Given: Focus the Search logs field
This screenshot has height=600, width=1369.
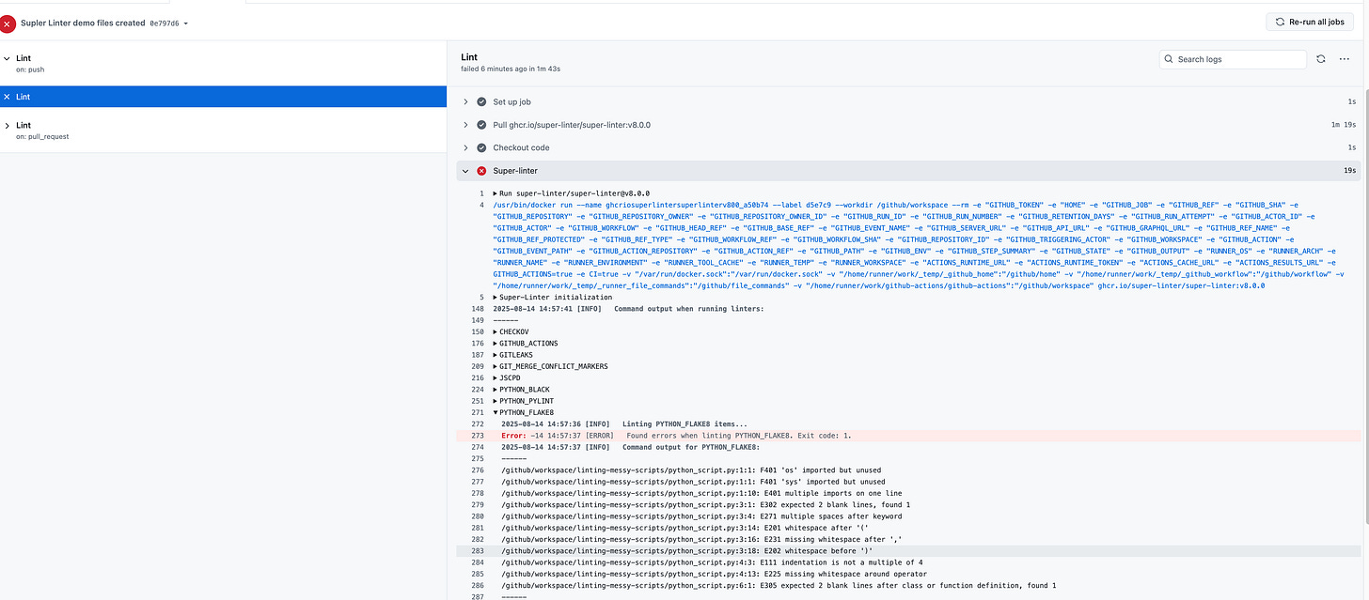Looking at the screenshot, I should click(x=1233, y=59).
